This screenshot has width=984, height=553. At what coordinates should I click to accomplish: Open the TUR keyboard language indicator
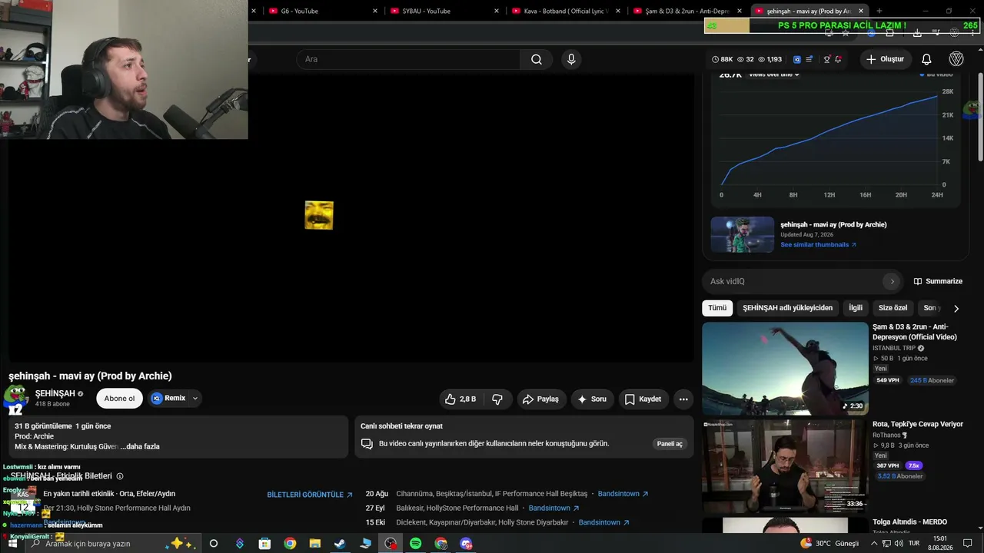915,544
